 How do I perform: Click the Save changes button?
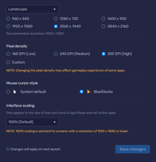pos(133,149)
